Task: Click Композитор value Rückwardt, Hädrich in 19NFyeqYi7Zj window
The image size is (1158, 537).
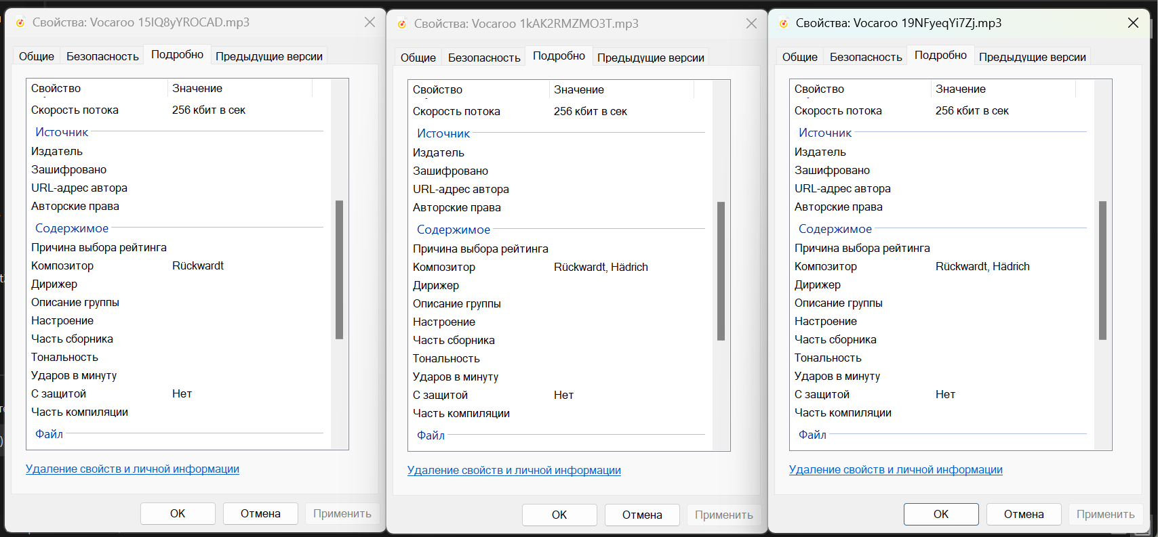Action: click(x=982, y=266)
